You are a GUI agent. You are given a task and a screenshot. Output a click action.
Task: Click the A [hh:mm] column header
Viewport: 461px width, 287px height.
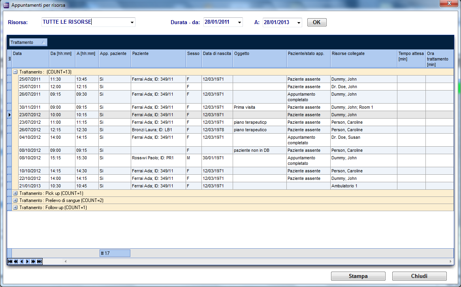click(x=87, y=59)
